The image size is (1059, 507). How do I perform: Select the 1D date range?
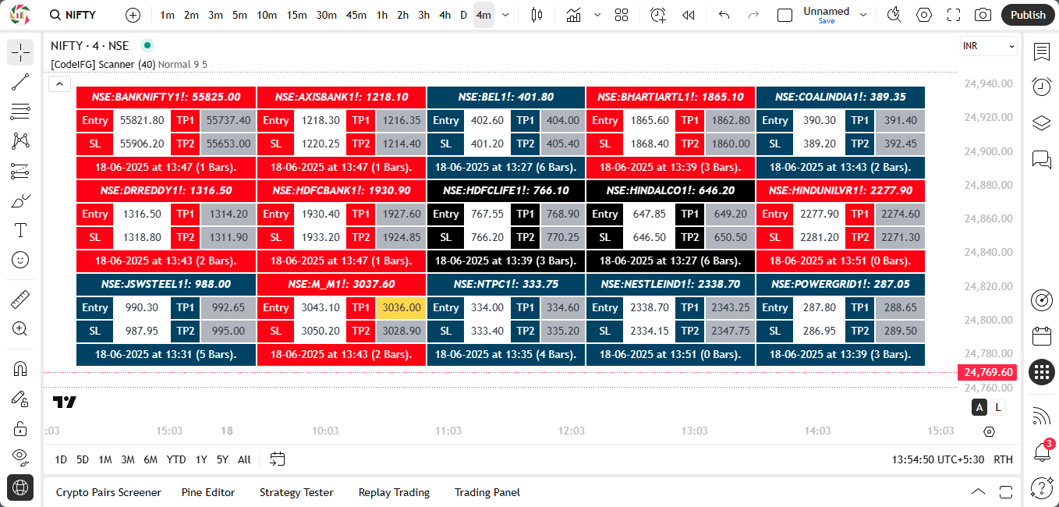[x=61, y=459]
